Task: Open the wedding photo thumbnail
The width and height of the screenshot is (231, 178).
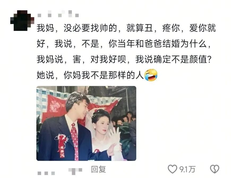Action: point(86,123)
